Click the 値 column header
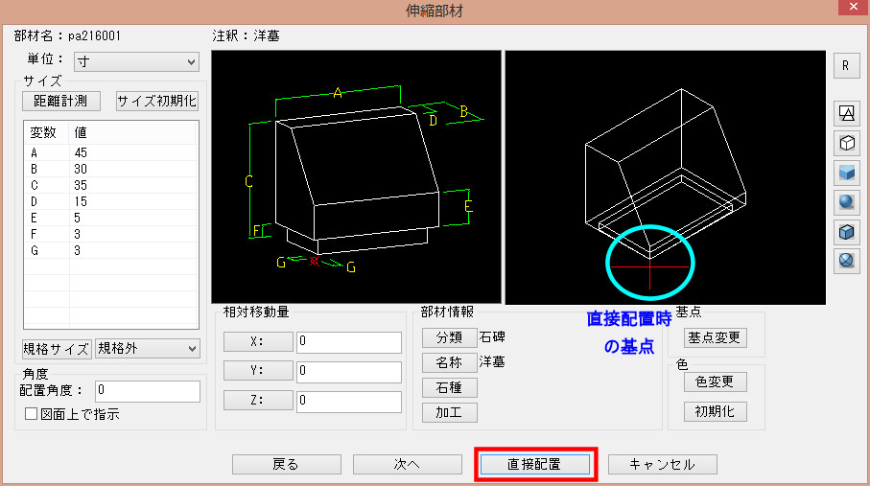The image size is (870, 486). (132, 132)
